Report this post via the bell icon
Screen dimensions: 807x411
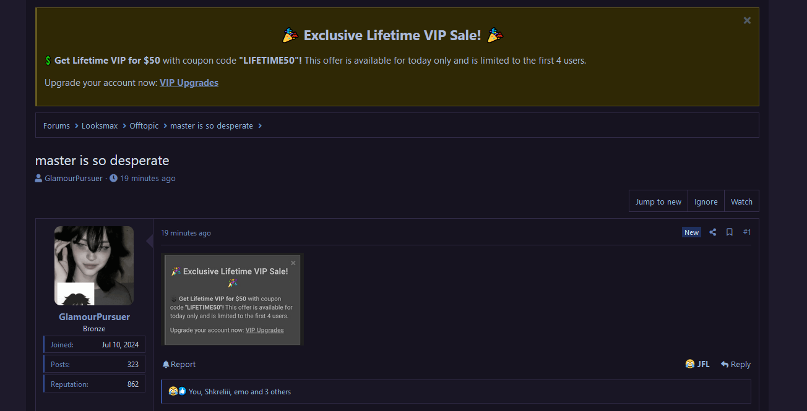pos(179,365)
